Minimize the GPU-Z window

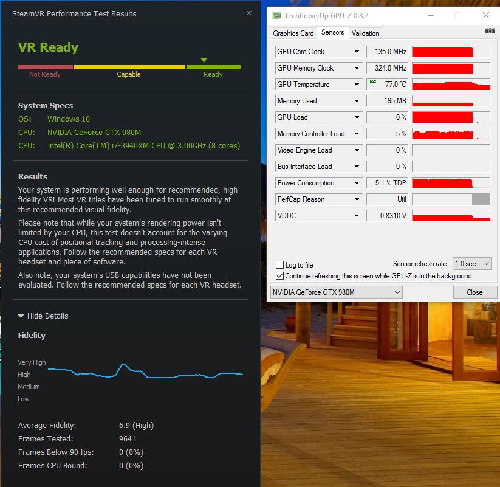tap(431, 15)
